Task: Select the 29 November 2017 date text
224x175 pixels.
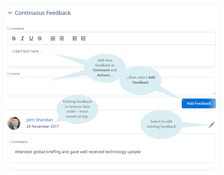Action: (x=42, y=126)
